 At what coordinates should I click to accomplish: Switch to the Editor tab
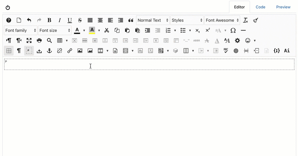[x=239, y=7]
